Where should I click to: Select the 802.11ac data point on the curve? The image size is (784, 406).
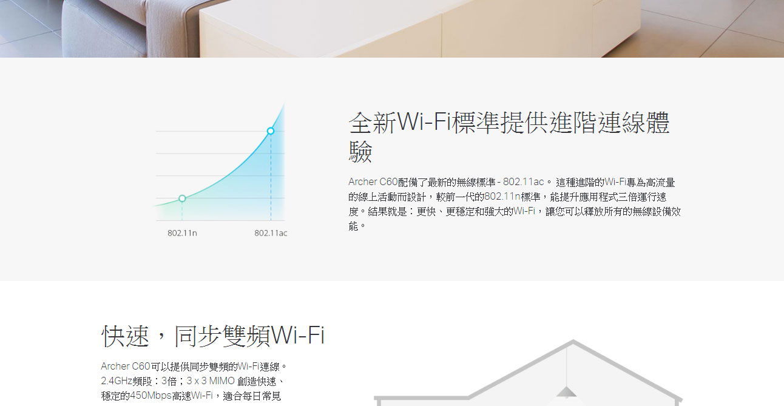click(x=271, y=130)
